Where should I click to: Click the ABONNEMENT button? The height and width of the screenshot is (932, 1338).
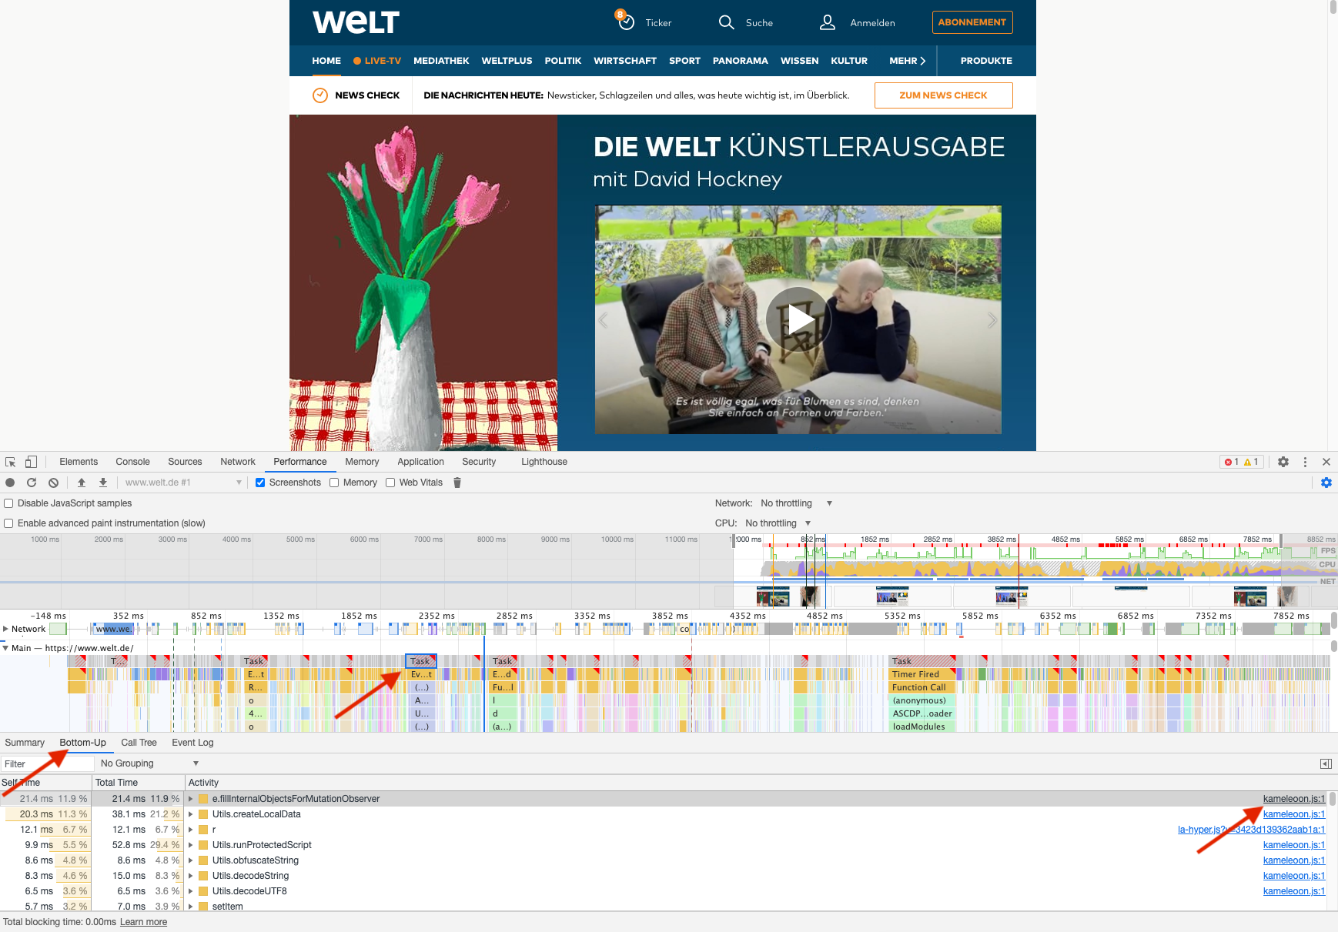tap(972, 22)
